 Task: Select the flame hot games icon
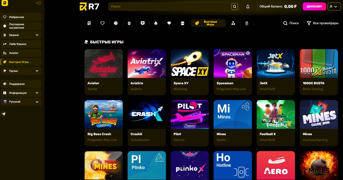(x=156, y=23)
